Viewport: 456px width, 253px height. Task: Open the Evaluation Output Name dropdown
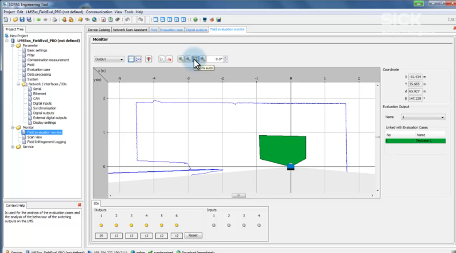[x=423, y=117]
